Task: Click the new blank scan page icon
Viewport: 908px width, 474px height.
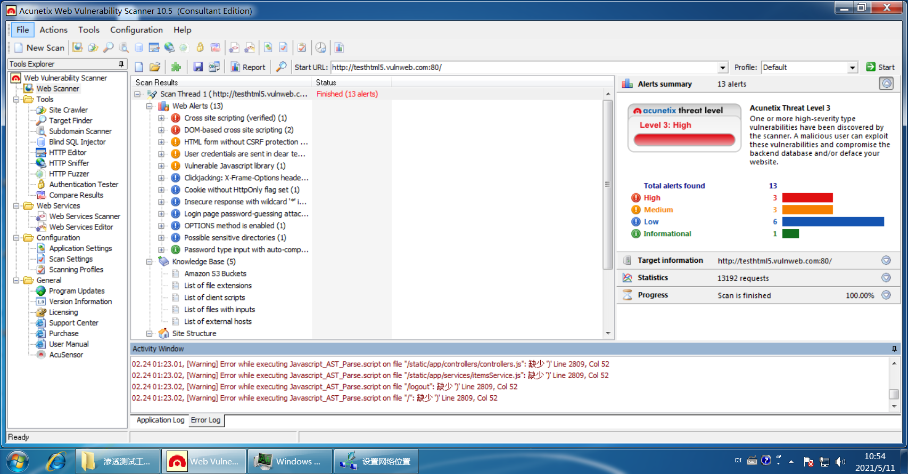Action: 139,67
